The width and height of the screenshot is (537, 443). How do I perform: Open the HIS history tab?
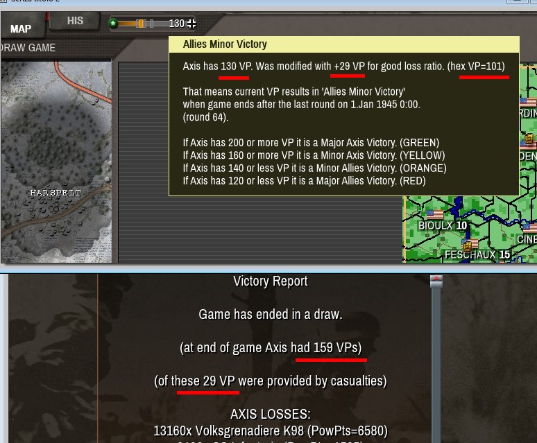[75, 21]
